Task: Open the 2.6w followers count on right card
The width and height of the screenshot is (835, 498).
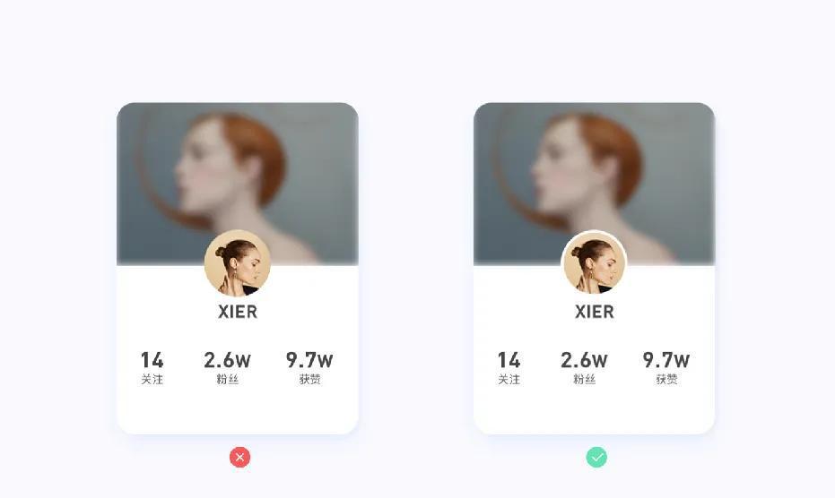Action: coord(584,360)
